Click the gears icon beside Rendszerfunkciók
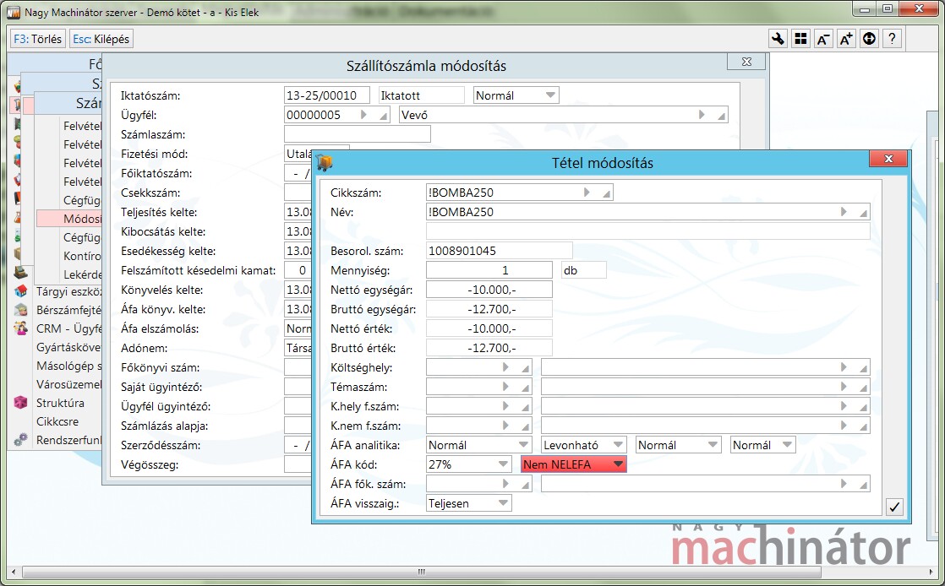This screenshot has width=945, height=586. tap(20, 440)
